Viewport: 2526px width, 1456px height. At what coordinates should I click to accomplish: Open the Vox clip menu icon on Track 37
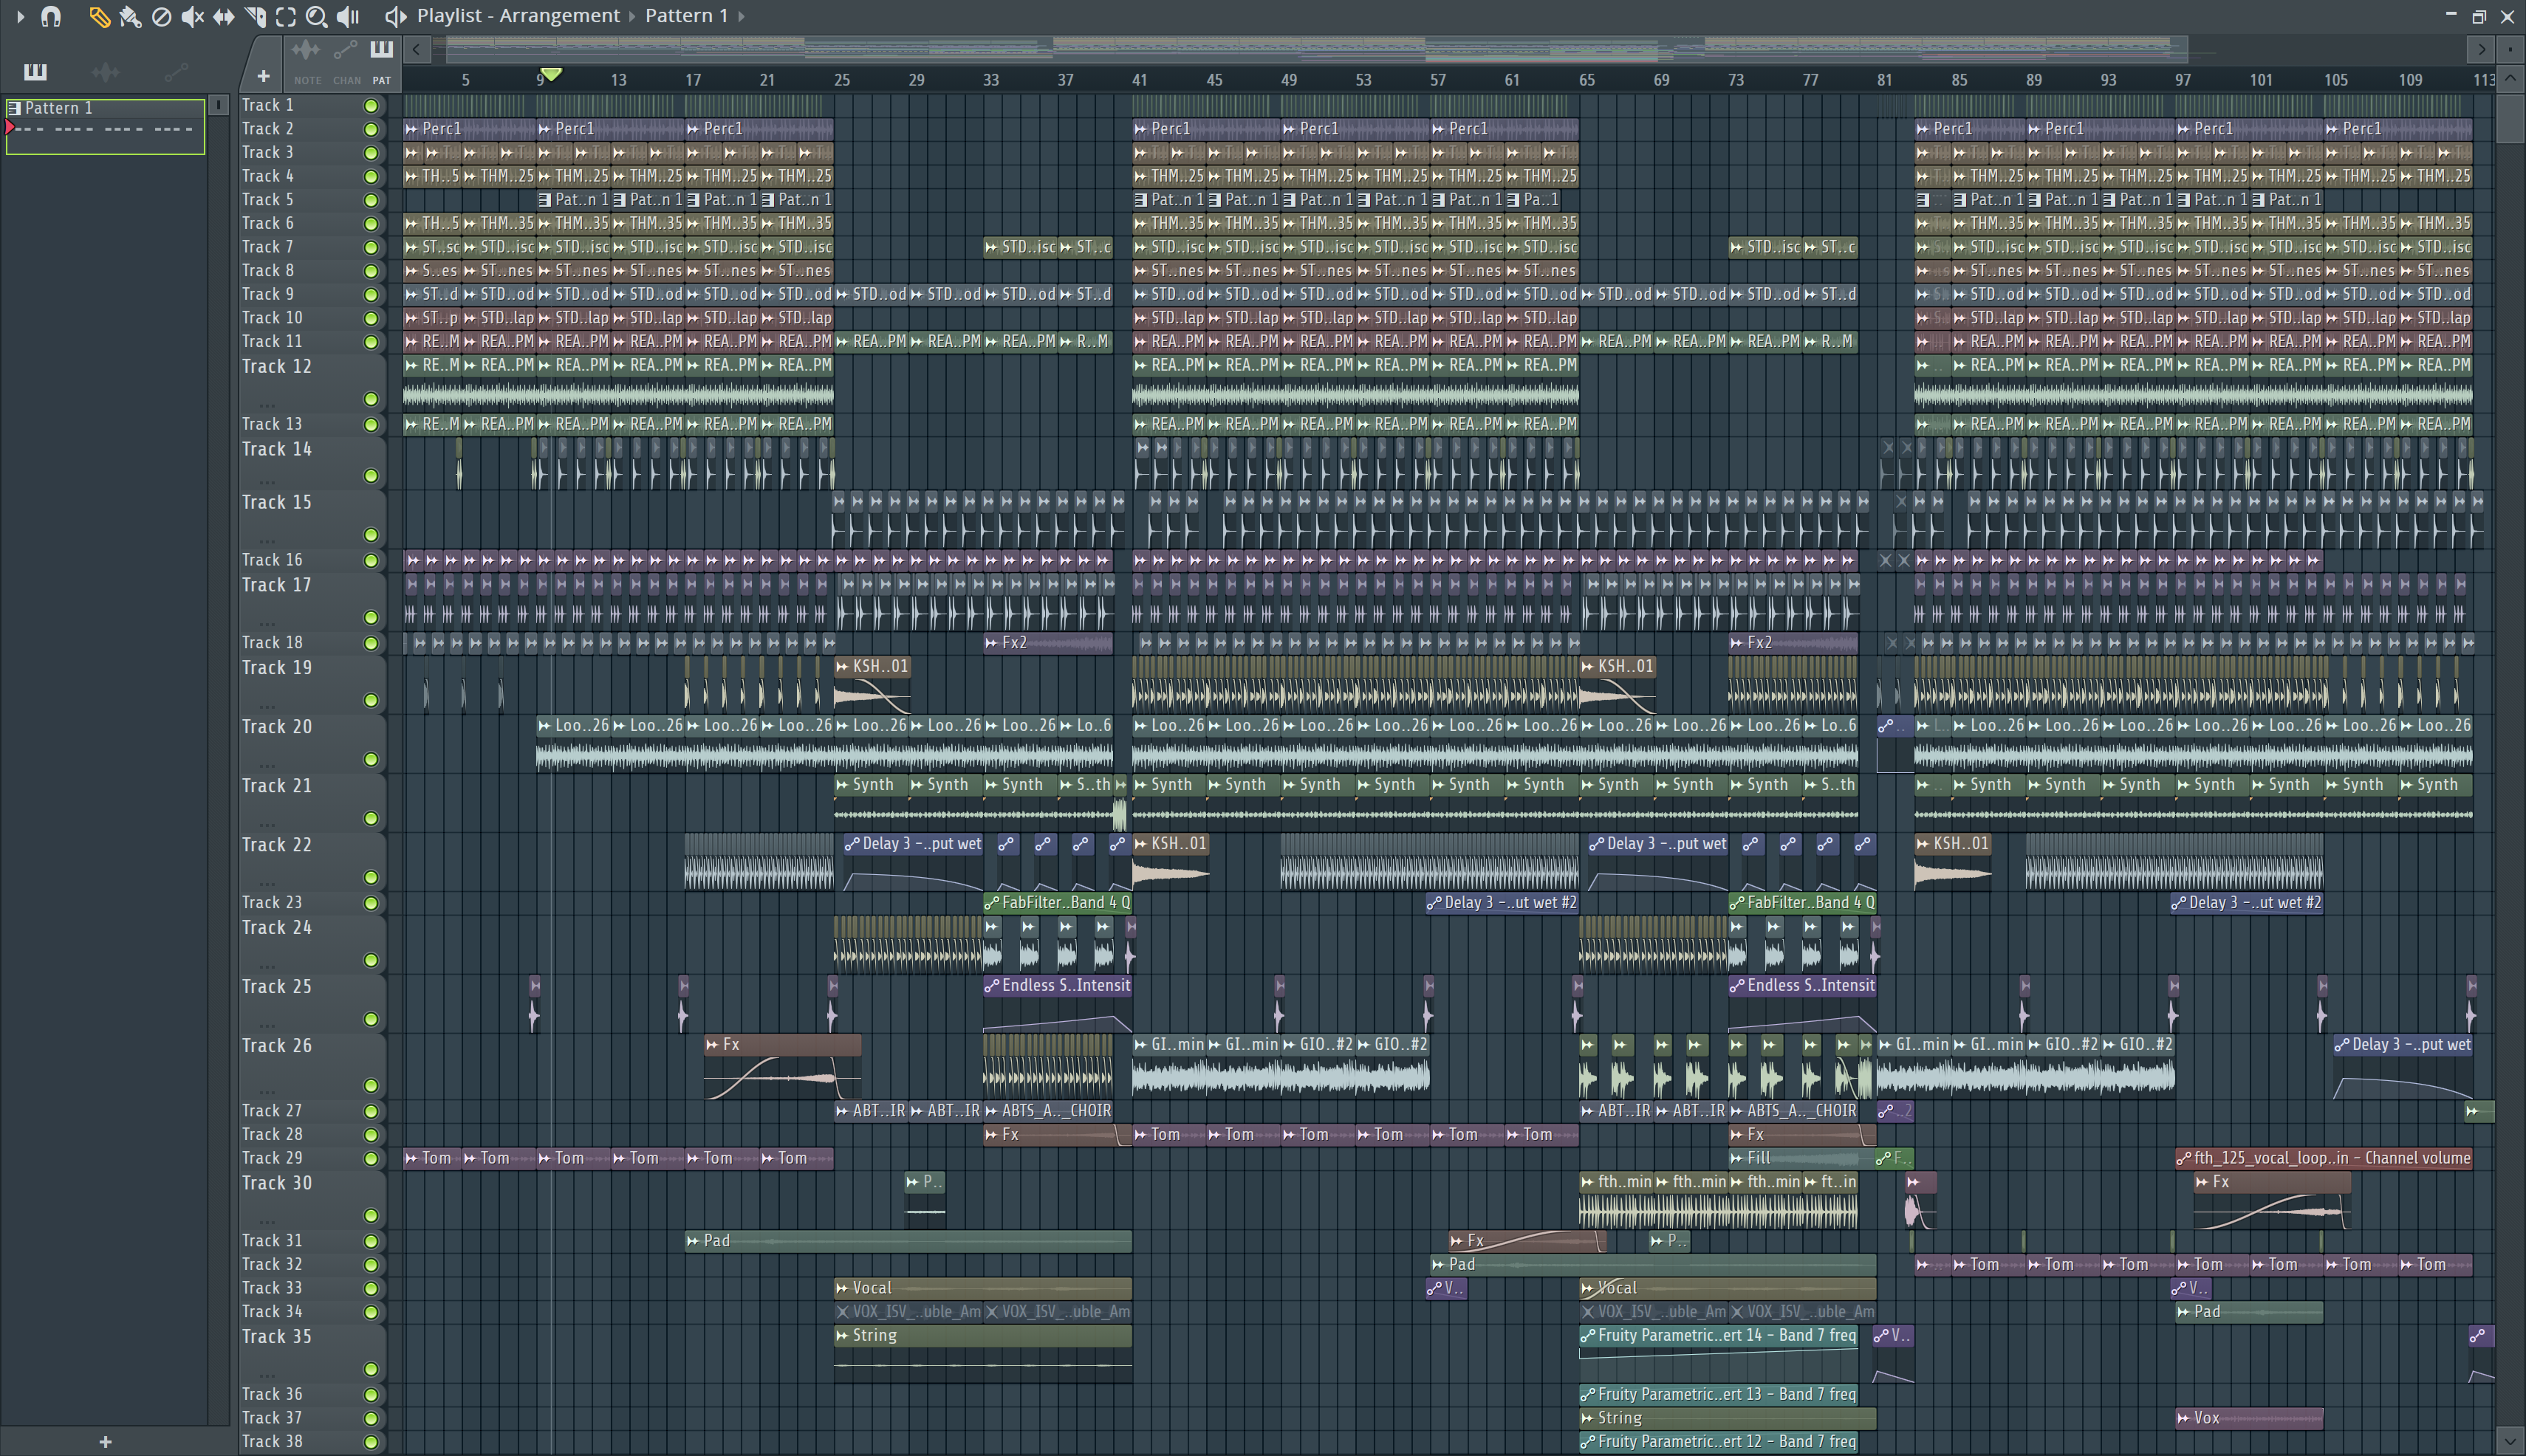[2184, 1418]
